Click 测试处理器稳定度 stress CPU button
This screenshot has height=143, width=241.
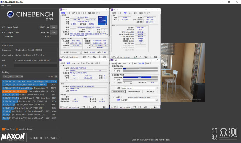point(134,92)
